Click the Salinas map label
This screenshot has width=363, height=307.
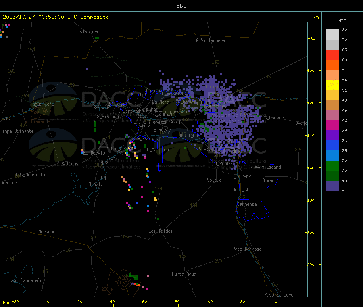[x=70, y=164]
